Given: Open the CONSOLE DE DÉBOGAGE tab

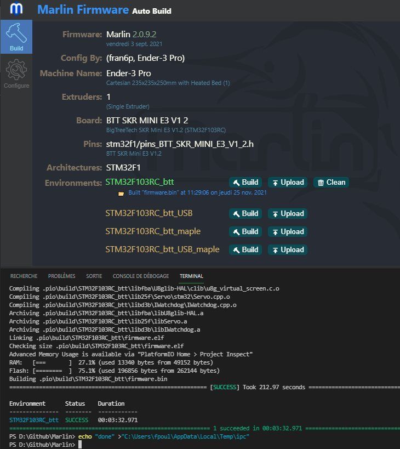Looking at the screenshot, I should click(141, 276).
